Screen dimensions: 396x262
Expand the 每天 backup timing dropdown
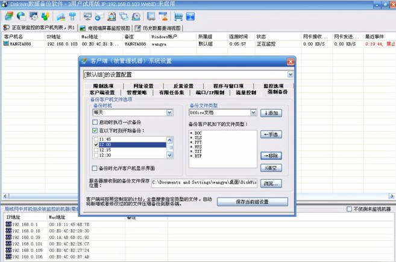point(170,112)
